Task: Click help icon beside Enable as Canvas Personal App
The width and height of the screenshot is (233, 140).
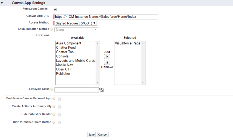Action: (x=54, y=99)
